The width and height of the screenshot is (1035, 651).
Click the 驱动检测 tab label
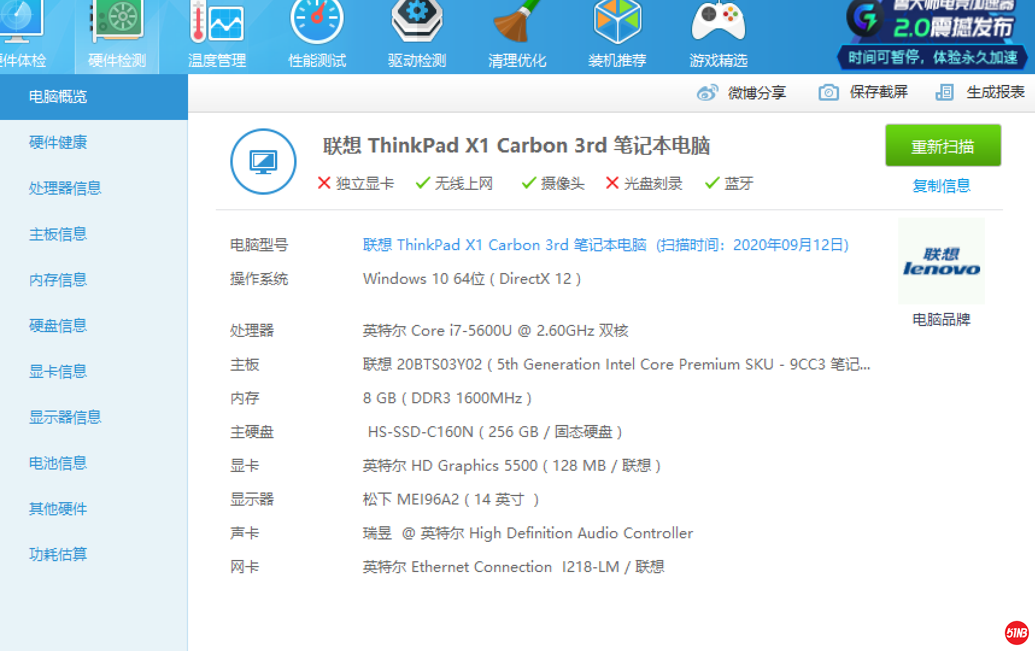pyautogui.click(x=417, y=60)
